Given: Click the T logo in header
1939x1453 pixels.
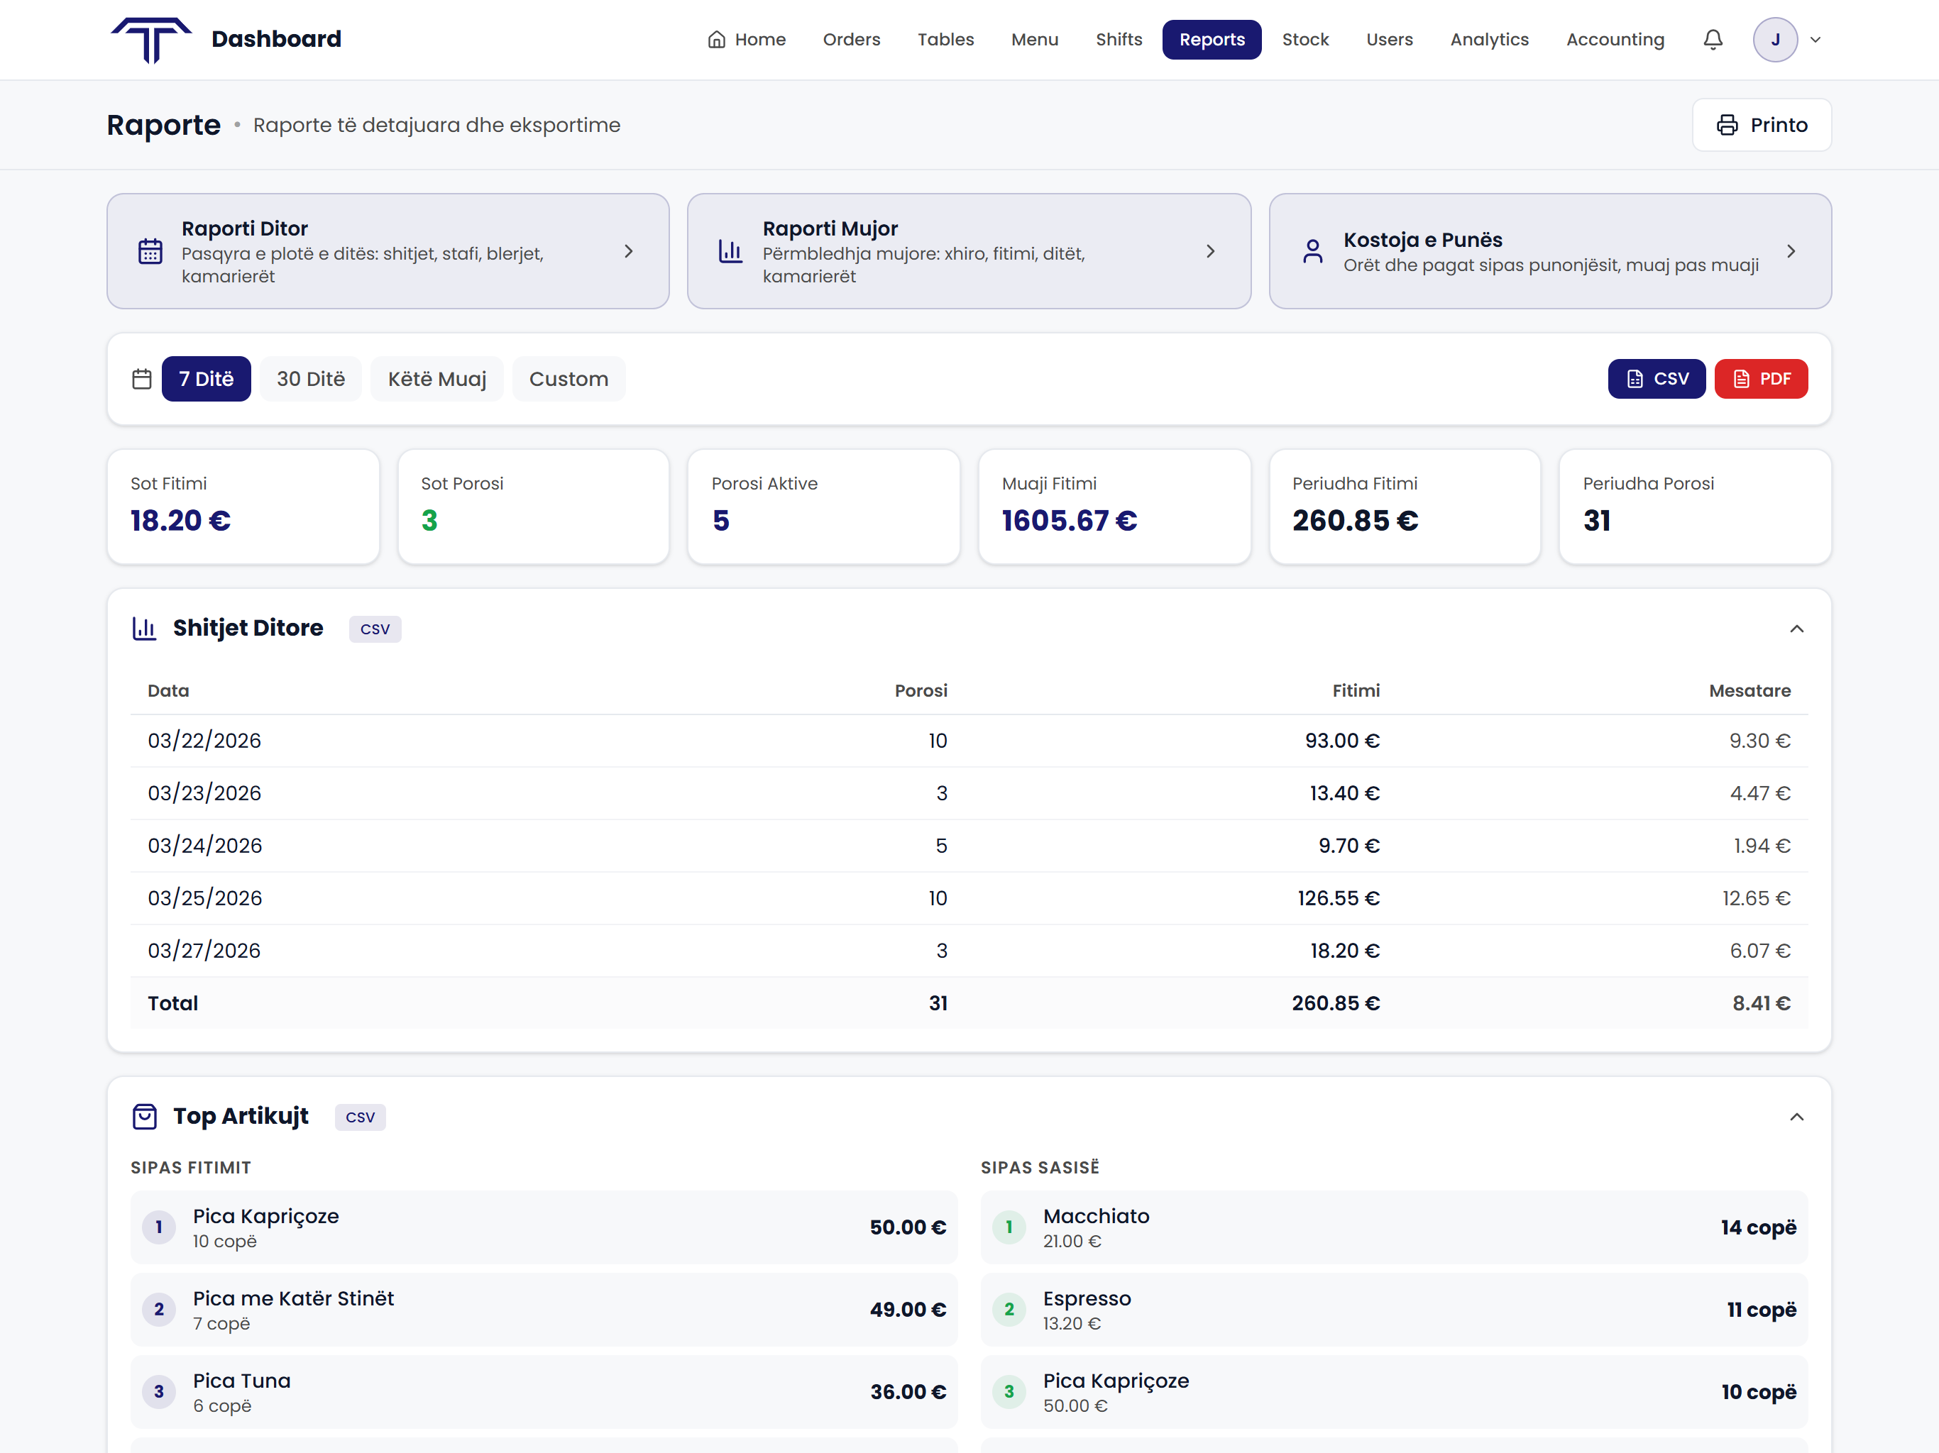Looking at the screenshot, I should [x=150, y=40].
